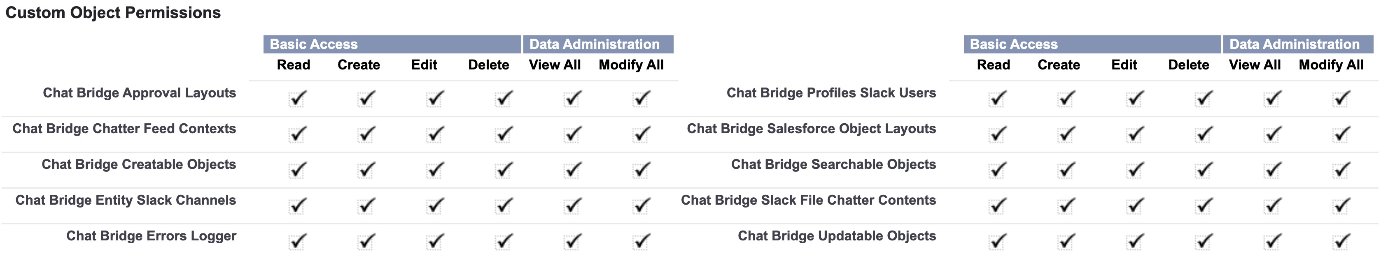
Task: Click Delete checkbox for Chat Bridge Entity Slack Channels
Action: pyautogui.click(x=504, y=206)
